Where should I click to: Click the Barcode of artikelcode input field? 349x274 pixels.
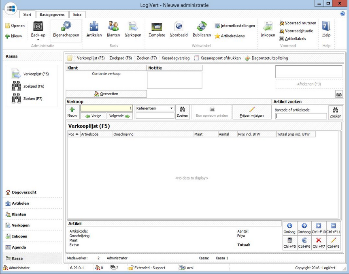point(301,116)
